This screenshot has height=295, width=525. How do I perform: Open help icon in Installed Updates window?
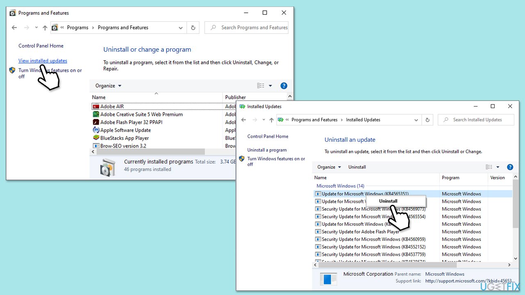[510, 167]
